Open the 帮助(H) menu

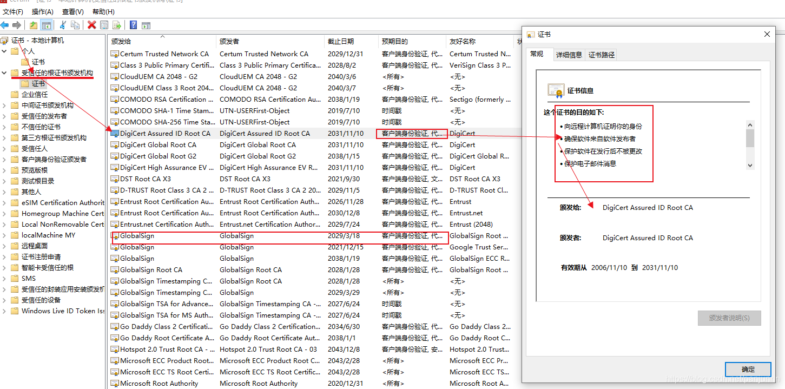tap(103, 11)
